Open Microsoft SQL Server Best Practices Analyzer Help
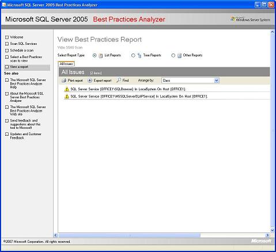The height and width of the screenshot is (252, 276). pyautogui.click(x=28, y=83)
